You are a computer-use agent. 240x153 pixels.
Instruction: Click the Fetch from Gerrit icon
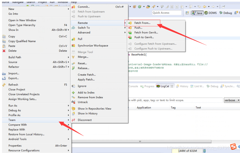click(130, 32)
